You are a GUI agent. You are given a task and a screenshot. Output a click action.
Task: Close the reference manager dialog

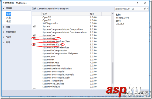click(145, 3)
